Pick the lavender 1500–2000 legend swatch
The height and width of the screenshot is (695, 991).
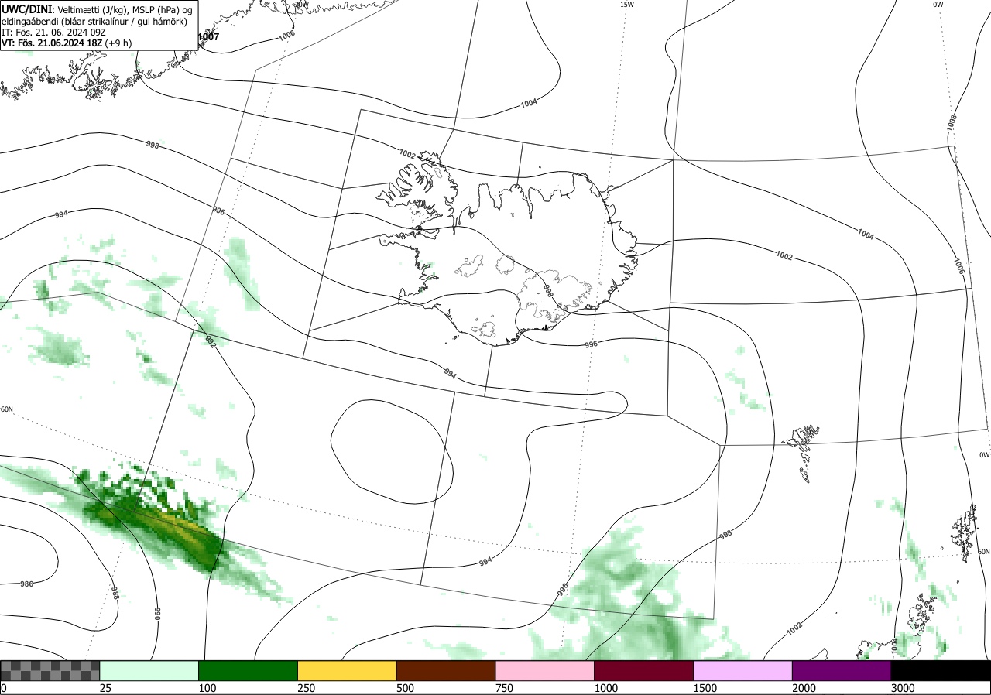(x=742, y=670)
